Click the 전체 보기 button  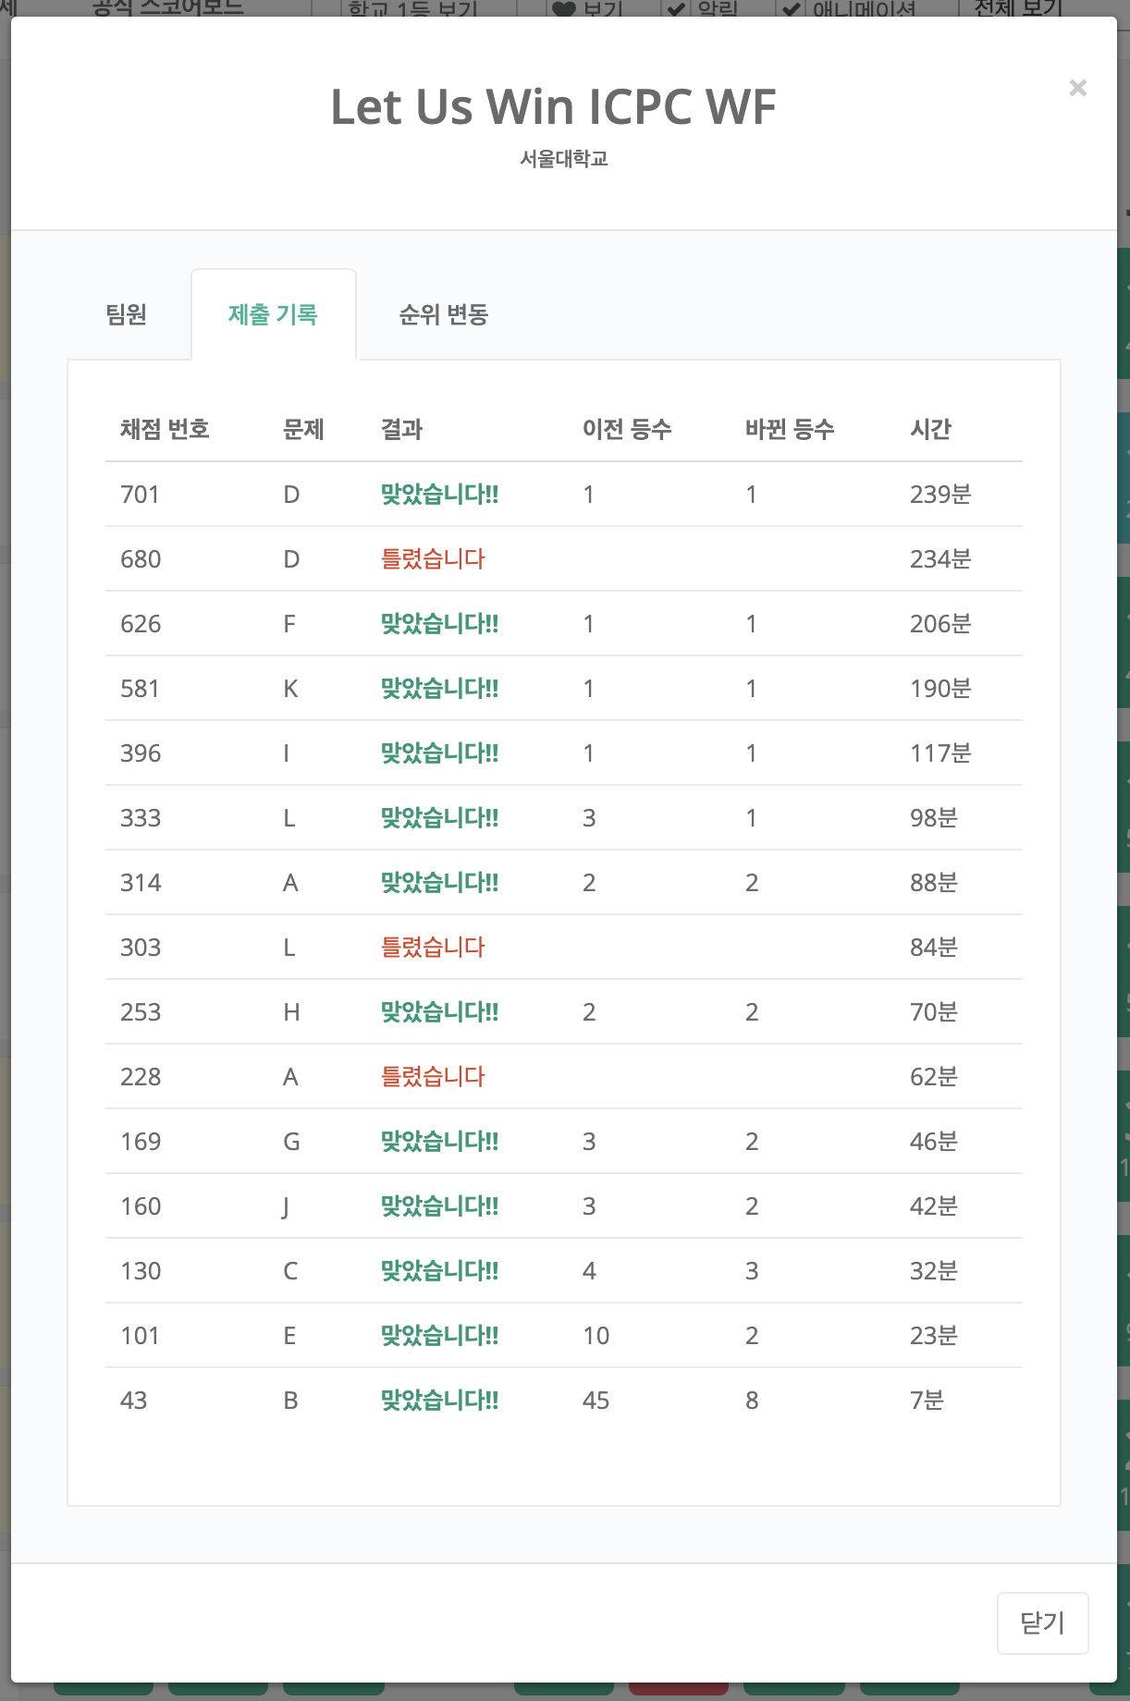1017,8
